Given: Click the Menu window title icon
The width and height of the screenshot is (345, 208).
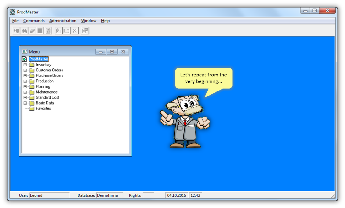Looking at the screenshot, I should click(x=25, y=52).
